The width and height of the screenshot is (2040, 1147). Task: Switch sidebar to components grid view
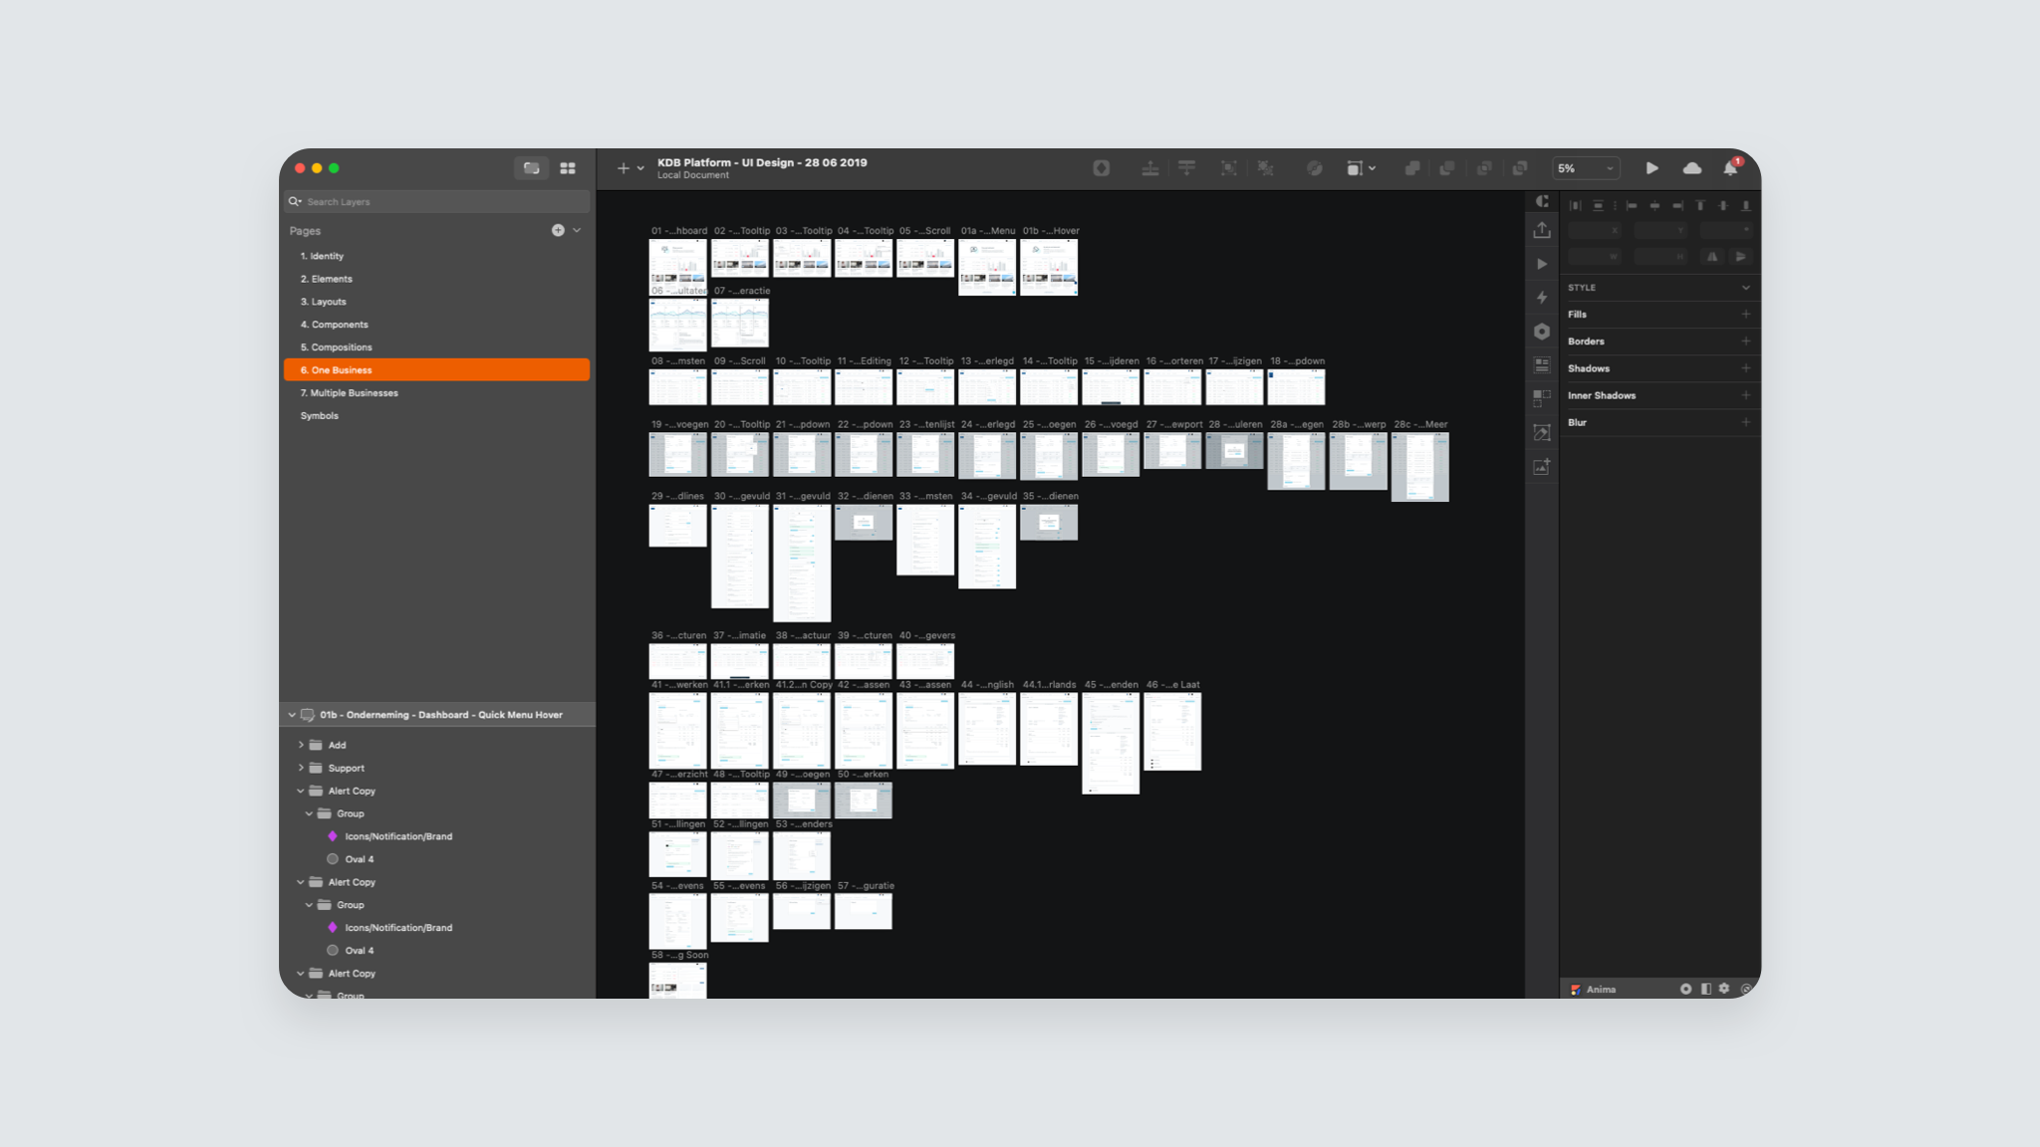(568, 168)
